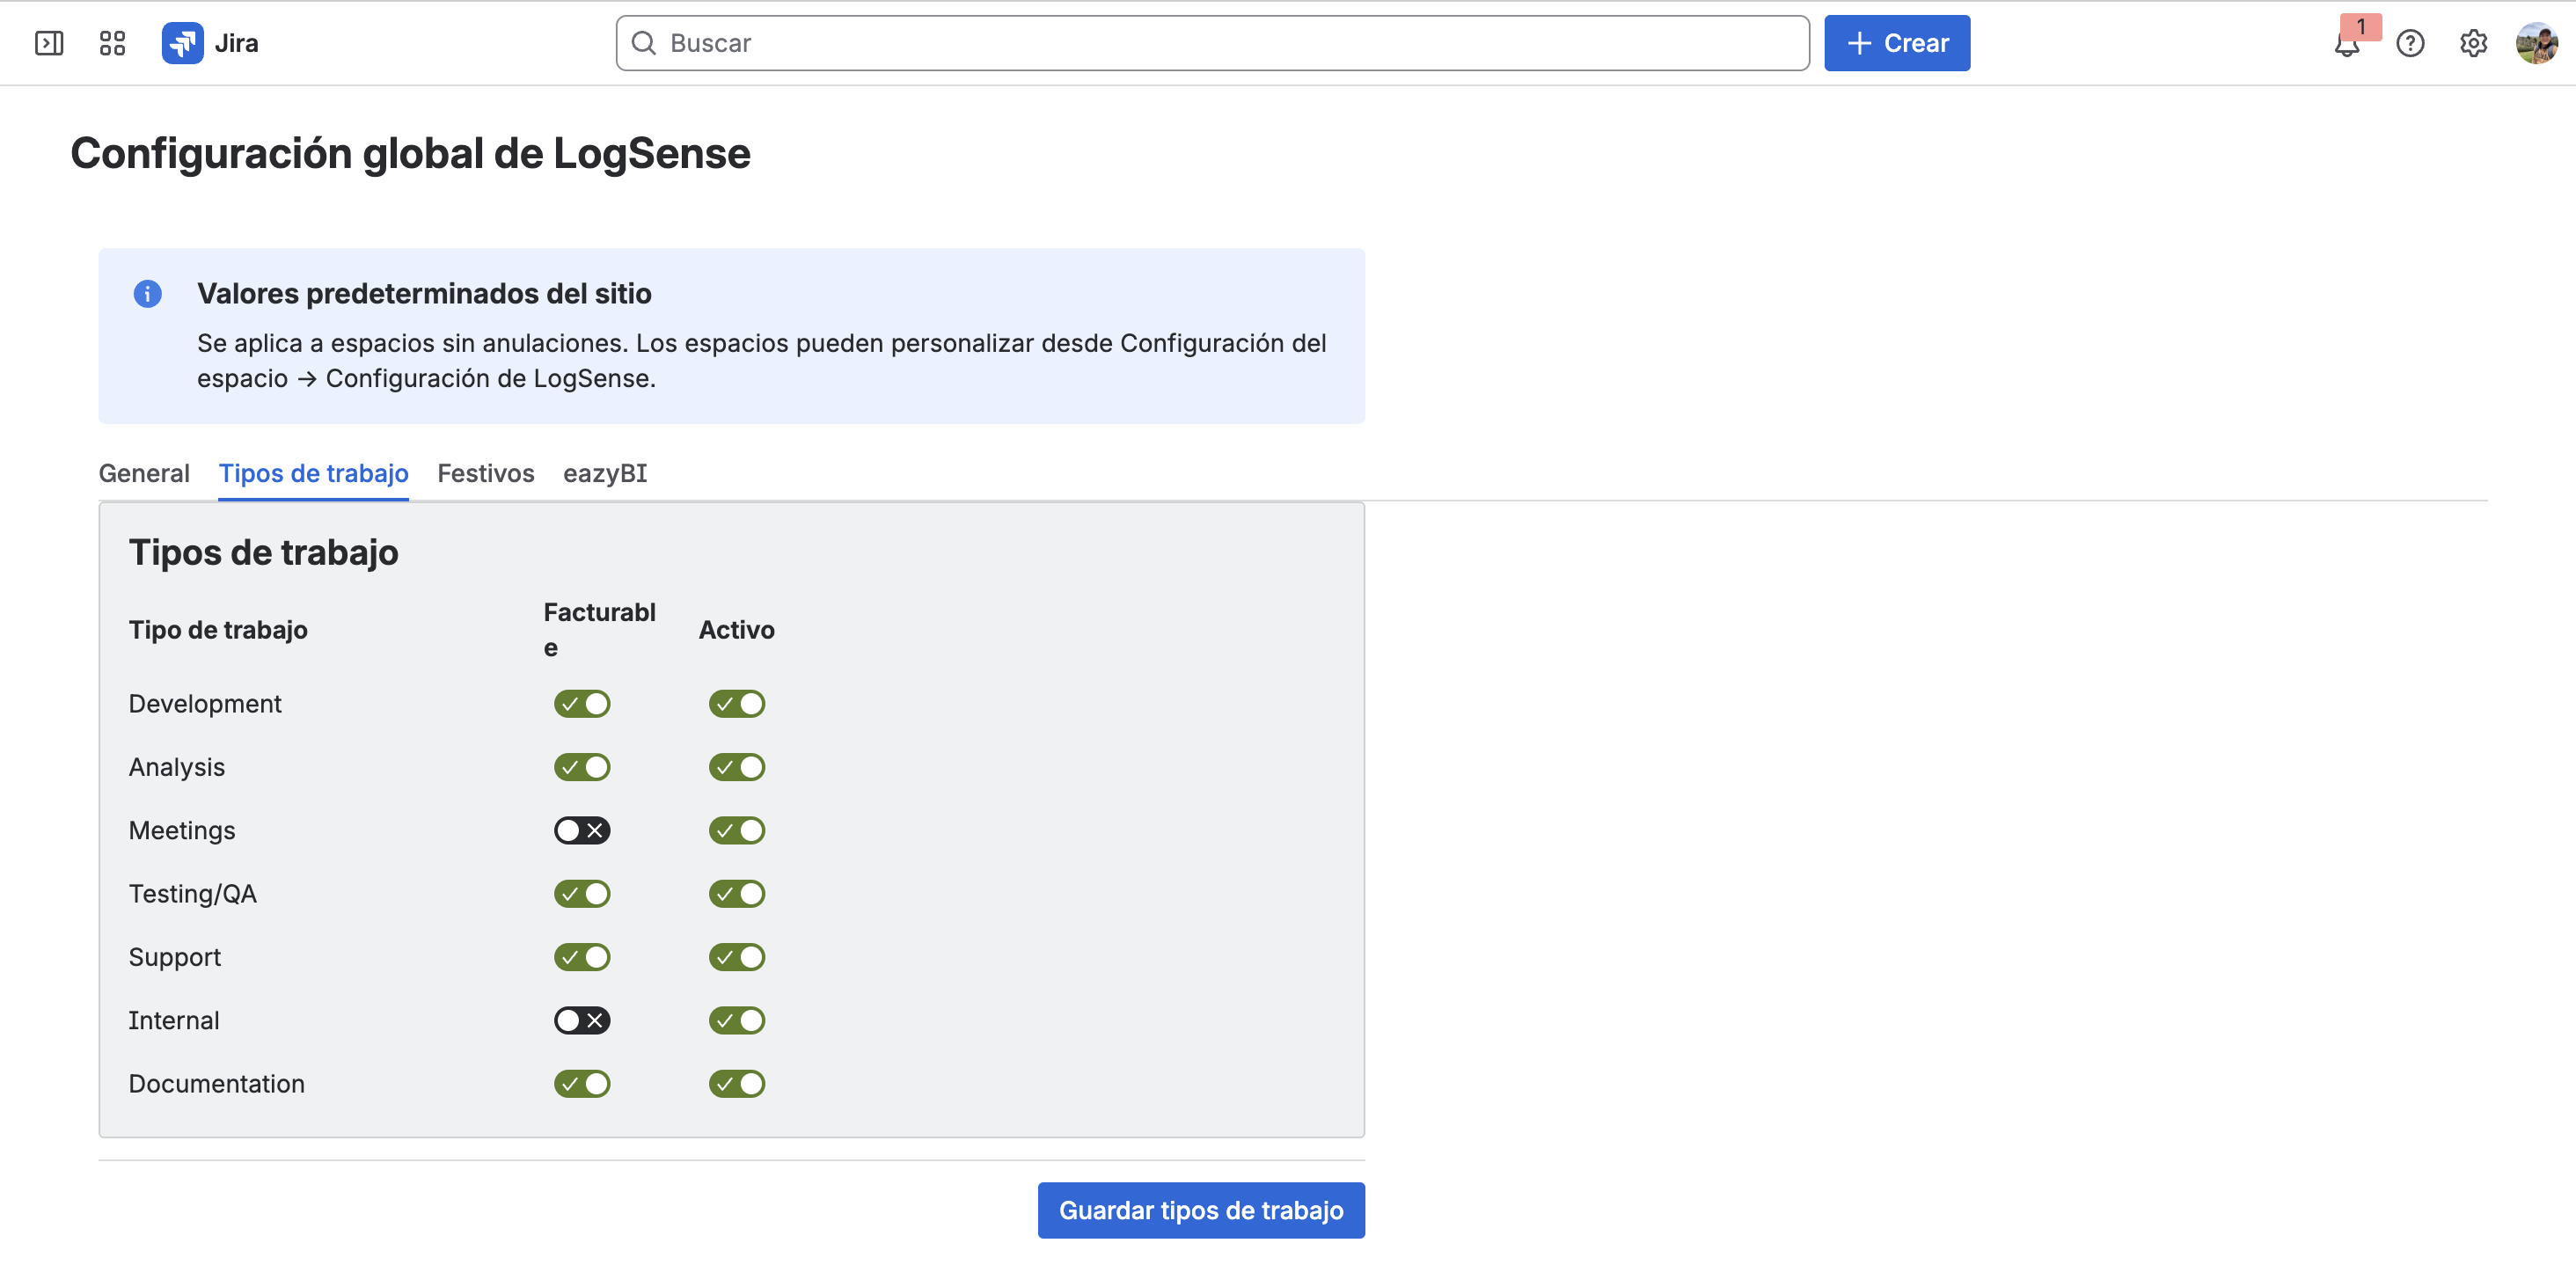Screen dimensions: 2576x1265
Task: Toggle Facturable for Analysis
Action: pos(582,767)
